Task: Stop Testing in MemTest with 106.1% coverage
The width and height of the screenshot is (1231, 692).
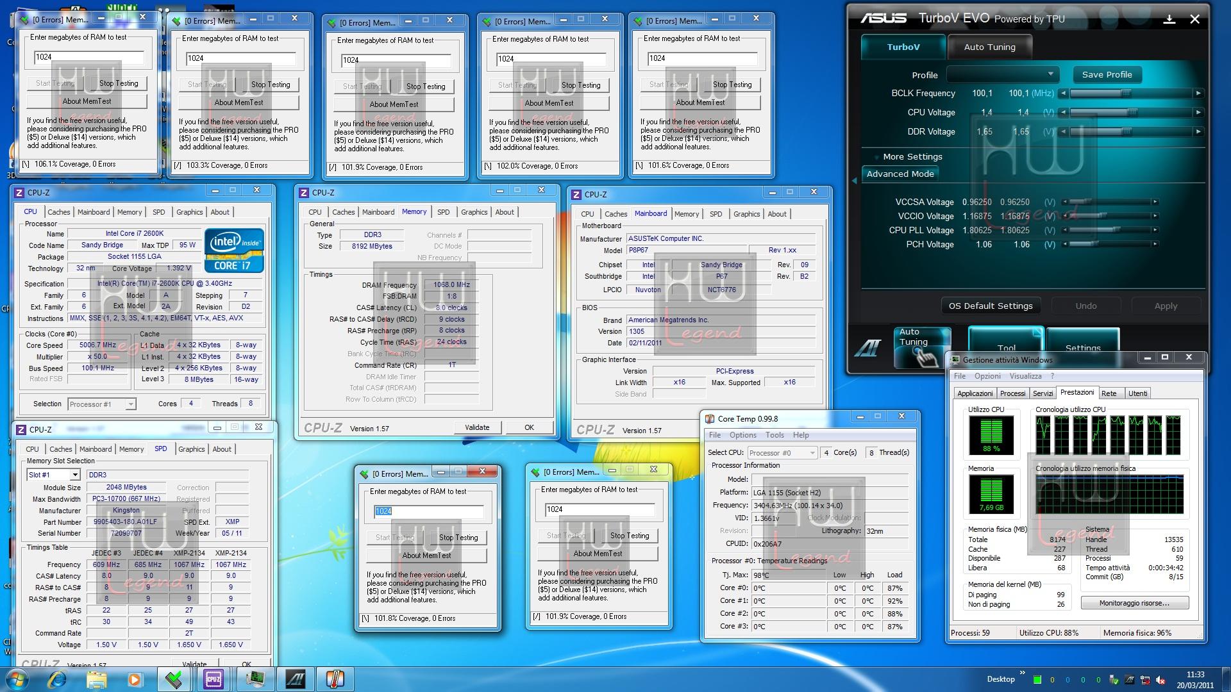Action: click(x=119, y=83)
